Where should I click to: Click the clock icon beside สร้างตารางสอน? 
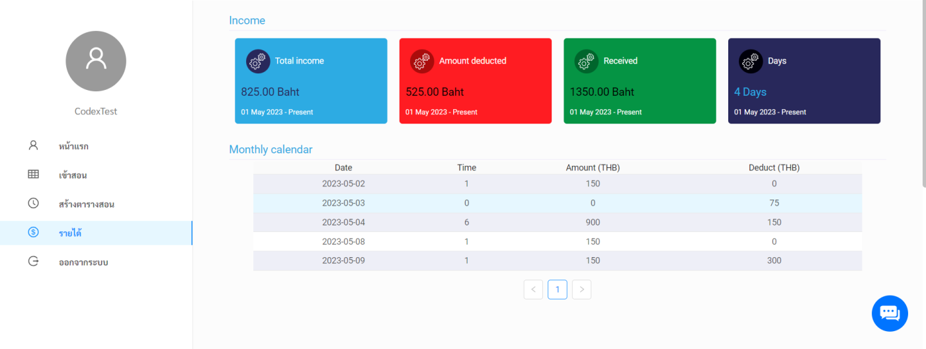(x=33, y=204)
